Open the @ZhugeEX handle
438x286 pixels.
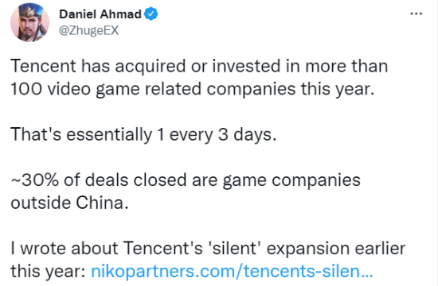click(x=89, y=30)
